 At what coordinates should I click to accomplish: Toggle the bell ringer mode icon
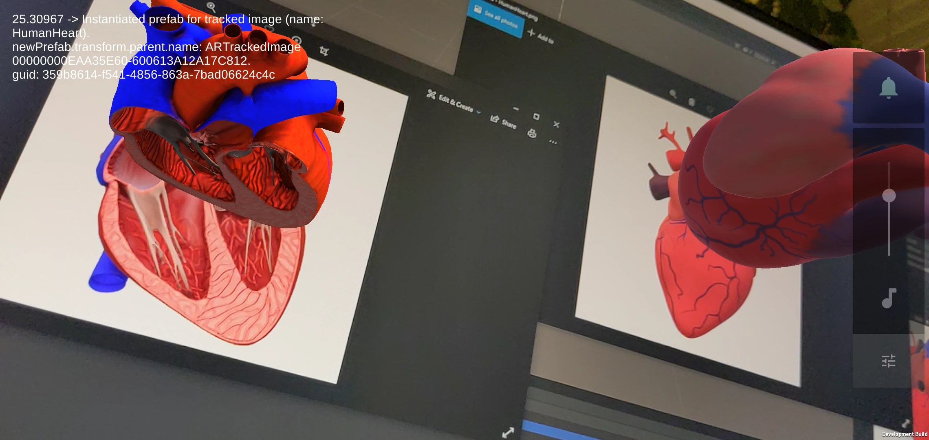coord(888,88)
